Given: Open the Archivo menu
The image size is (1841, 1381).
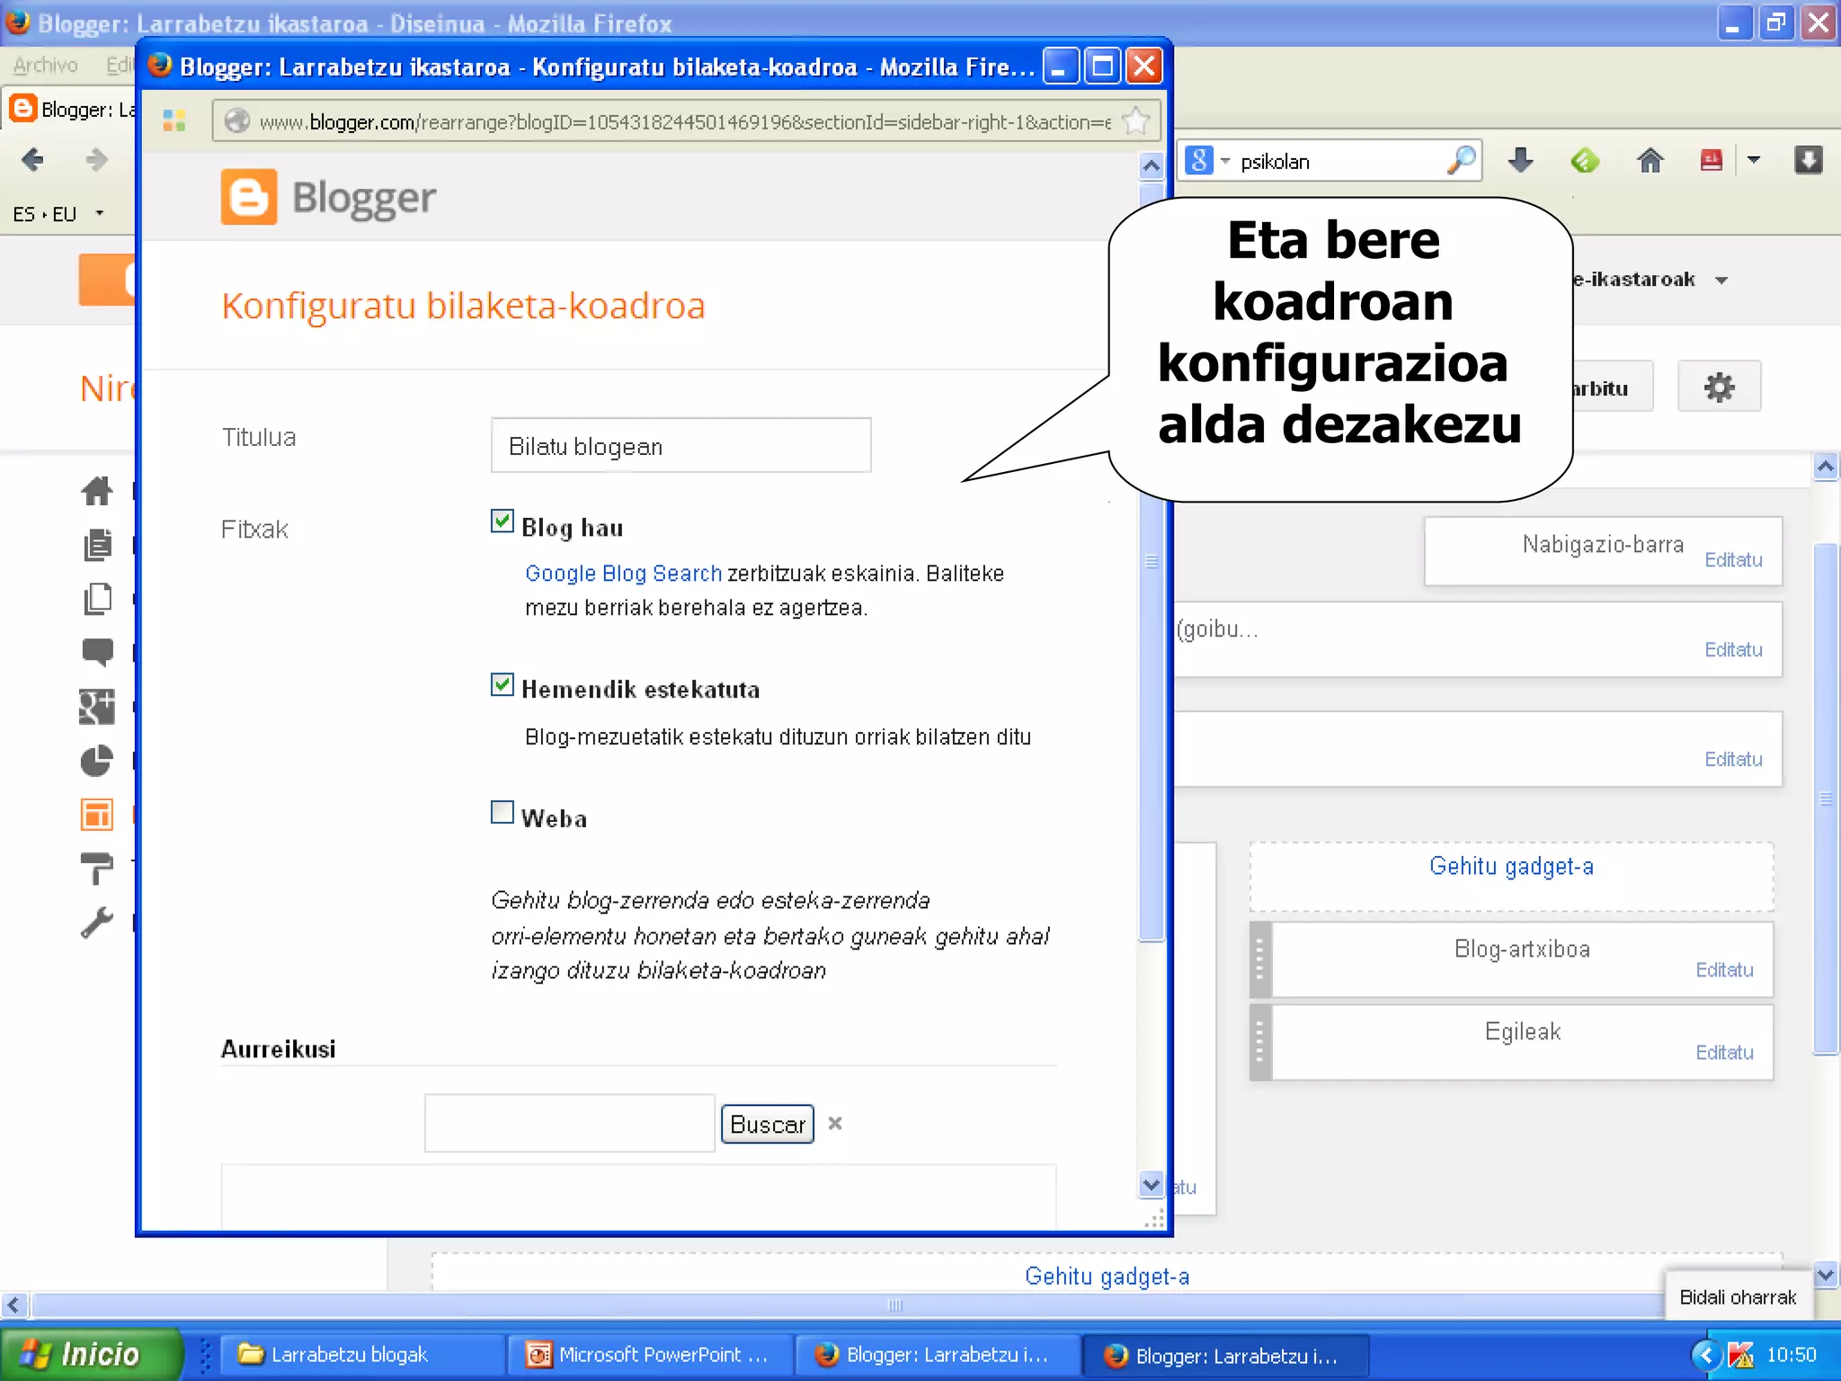Looking at the screenshot, I should tap(45, 65).
